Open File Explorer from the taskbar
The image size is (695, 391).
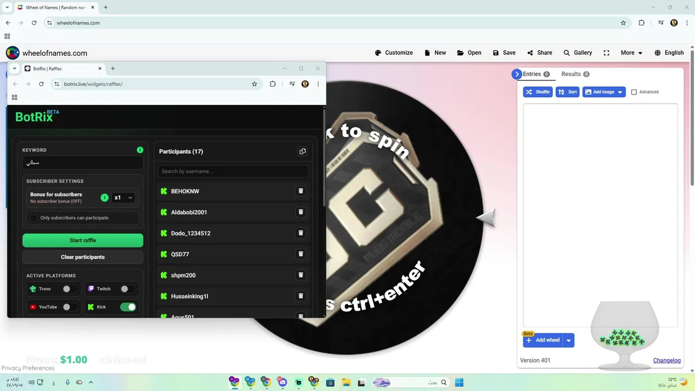tap(346, 382)
